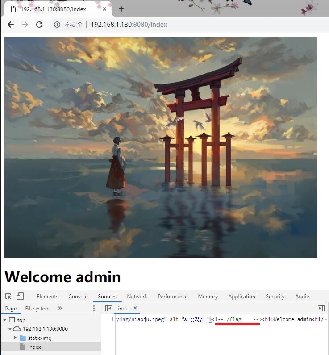The height and width of the screenshot is (355, 329).
Task: Switch to the Filesystem navigator tab
Action: point(37,309)
